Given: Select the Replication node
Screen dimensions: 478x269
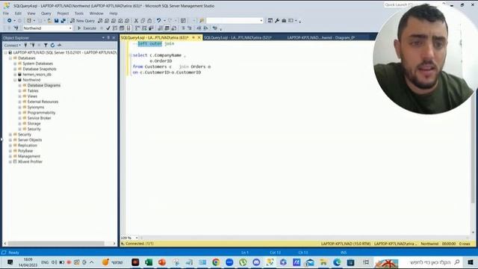Looking at the screenshot, I should coord(27,146).
